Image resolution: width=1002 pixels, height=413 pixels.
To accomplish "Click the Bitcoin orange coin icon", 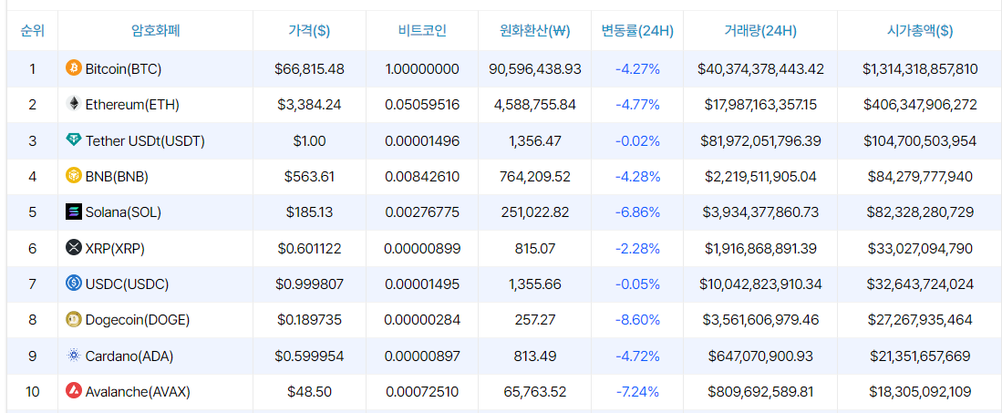I will (x=74, y=67).
